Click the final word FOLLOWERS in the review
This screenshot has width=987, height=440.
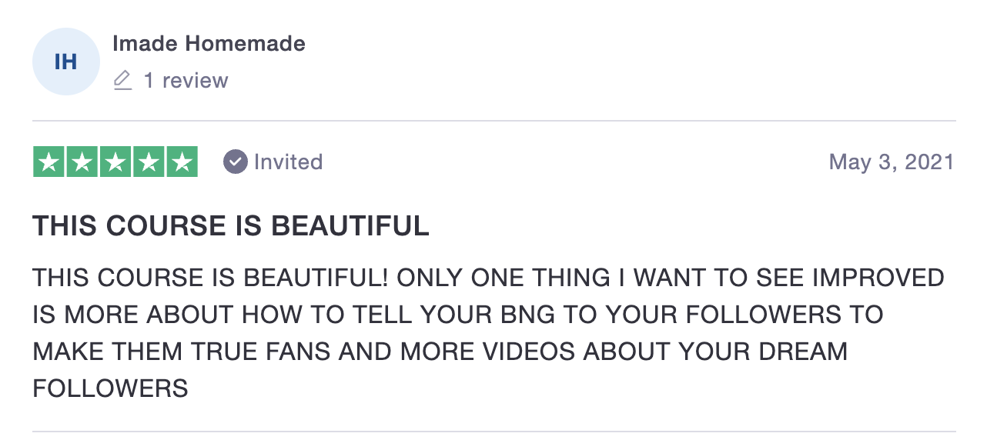110,388
